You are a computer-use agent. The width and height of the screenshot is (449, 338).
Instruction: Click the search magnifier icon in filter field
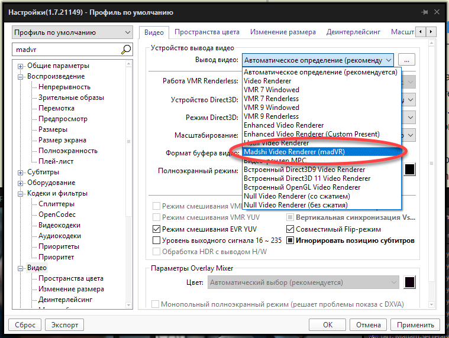[126, 50]
